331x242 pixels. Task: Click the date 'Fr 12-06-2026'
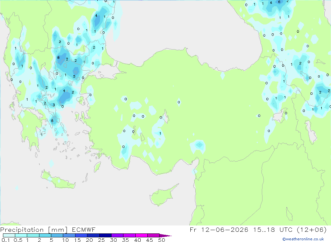pyautogui.click(x=219, y=229)
